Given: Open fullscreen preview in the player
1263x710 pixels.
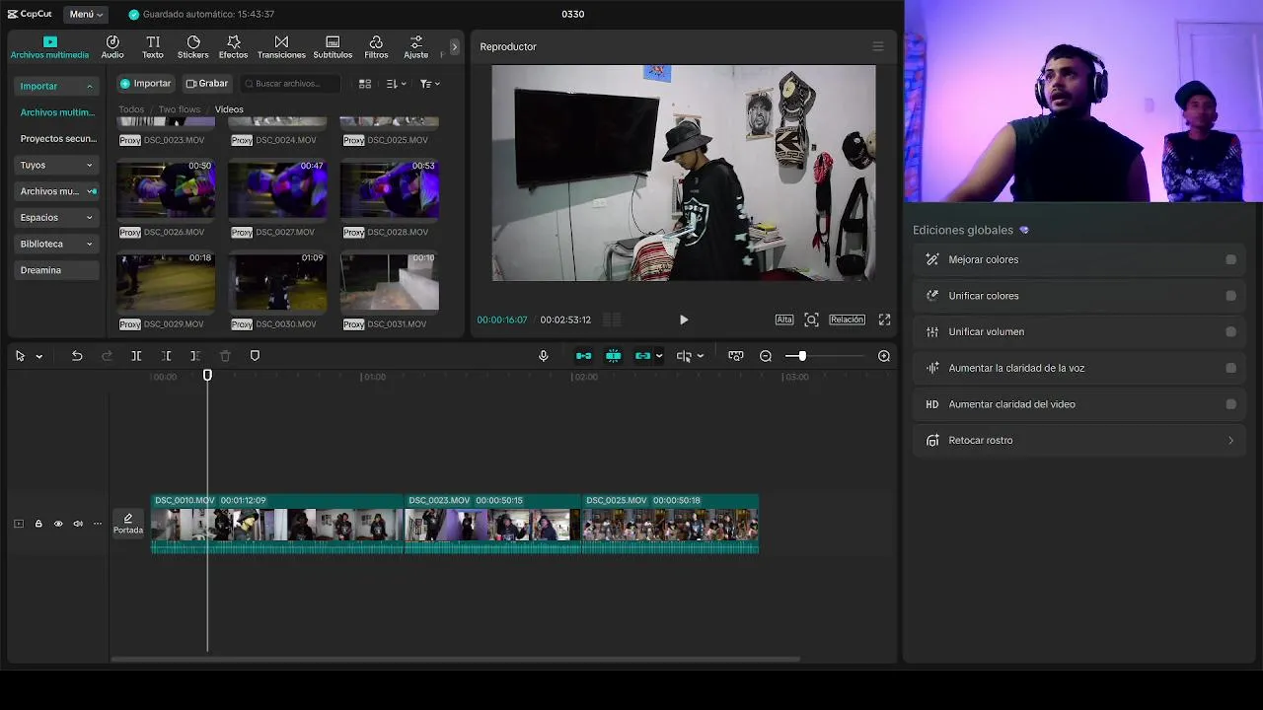Looking at the screenshot, I should click(884, 319).
